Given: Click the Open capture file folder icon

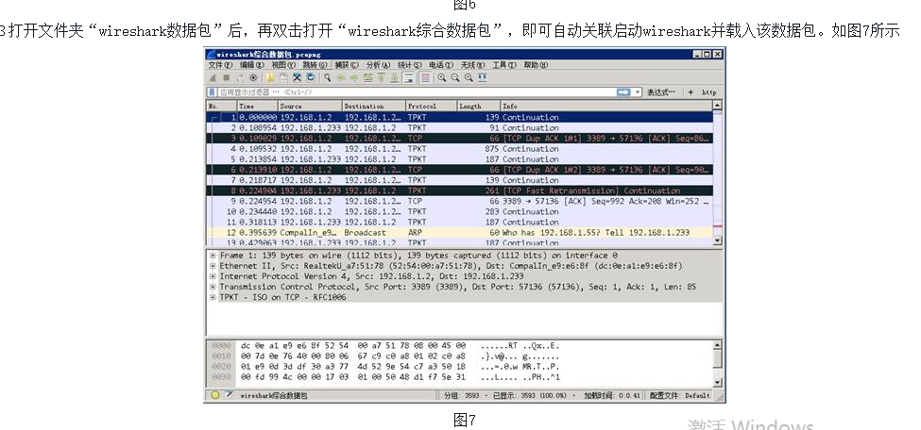Looking at the screenshot, I should click(x=270, y=78).
